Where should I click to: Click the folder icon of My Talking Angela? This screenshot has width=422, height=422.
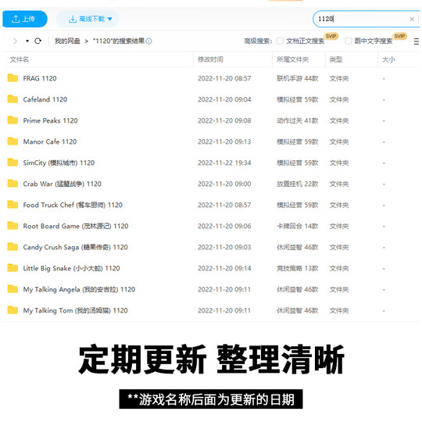(x=13, y=289)
